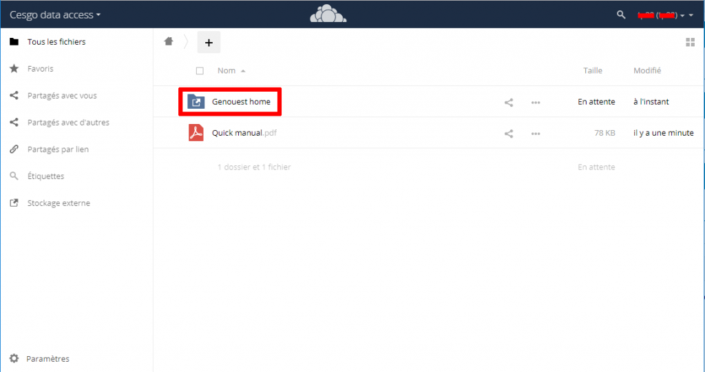
Task: Sort files by Nom column
Action: 226,71
